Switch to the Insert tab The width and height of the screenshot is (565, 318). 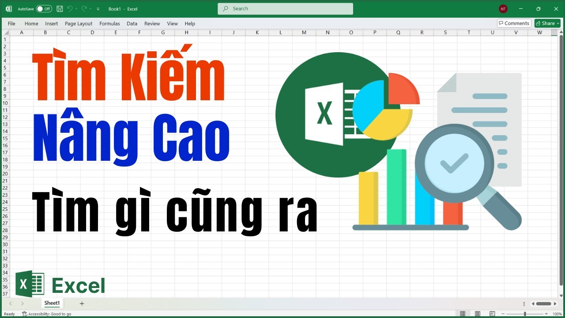[52, 23]
